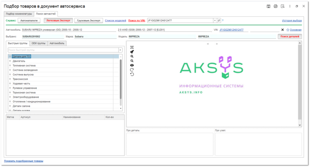Open the three-dot more menu
310x167 pixels.
(290, 6)
